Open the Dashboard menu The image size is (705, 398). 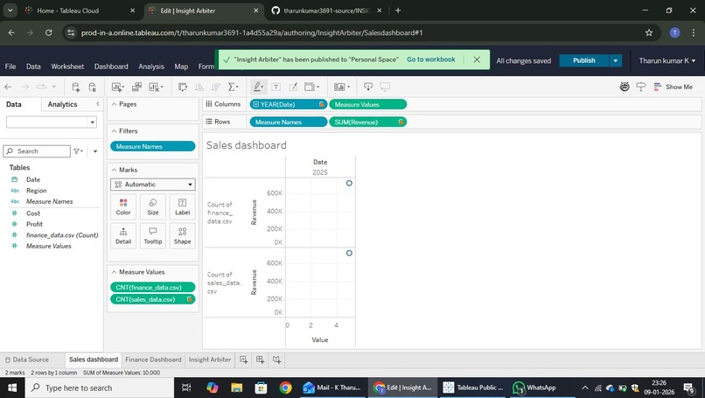coord(111,66)
